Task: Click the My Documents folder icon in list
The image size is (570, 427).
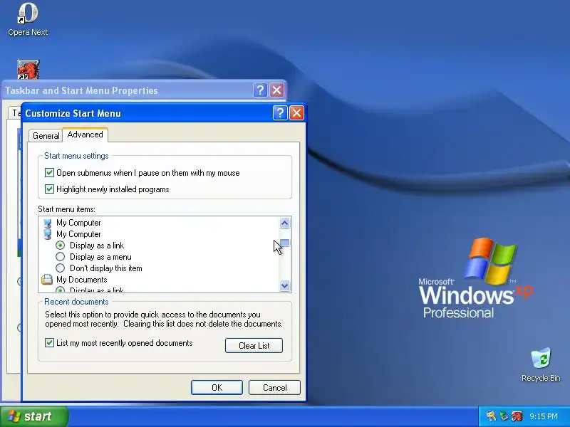Action: point(47,280)
